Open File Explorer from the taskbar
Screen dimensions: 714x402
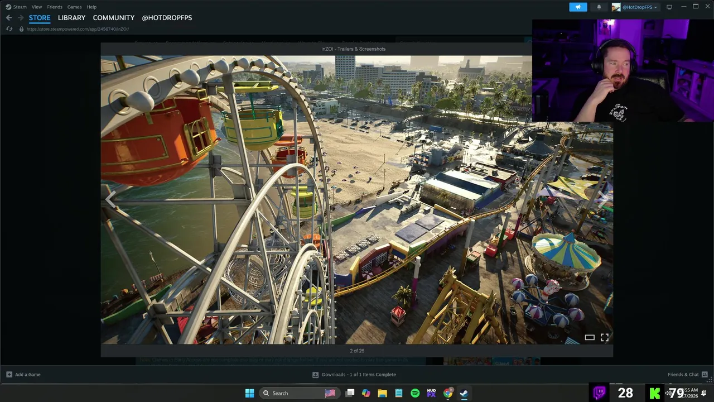[382, 393]
